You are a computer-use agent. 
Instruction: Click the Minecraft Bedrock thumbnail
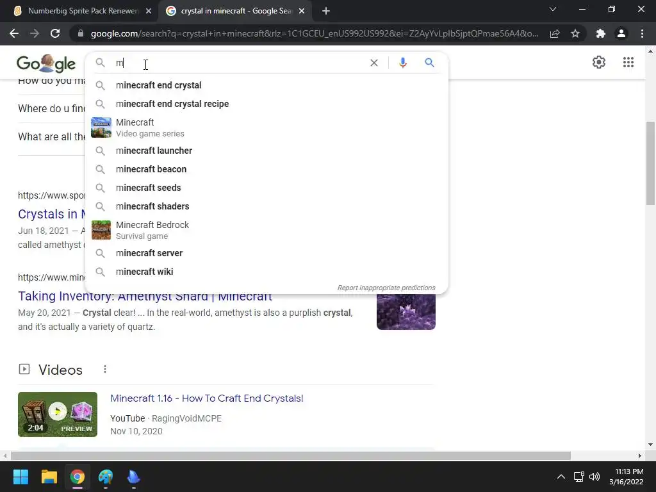tap(101, 230)
